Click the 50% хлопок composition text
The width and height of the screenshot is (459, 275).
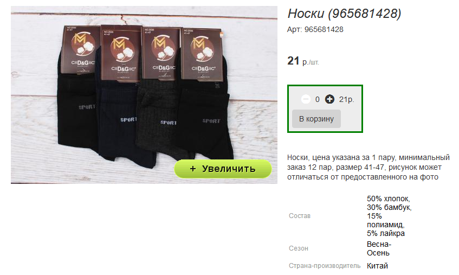point(389,199)
